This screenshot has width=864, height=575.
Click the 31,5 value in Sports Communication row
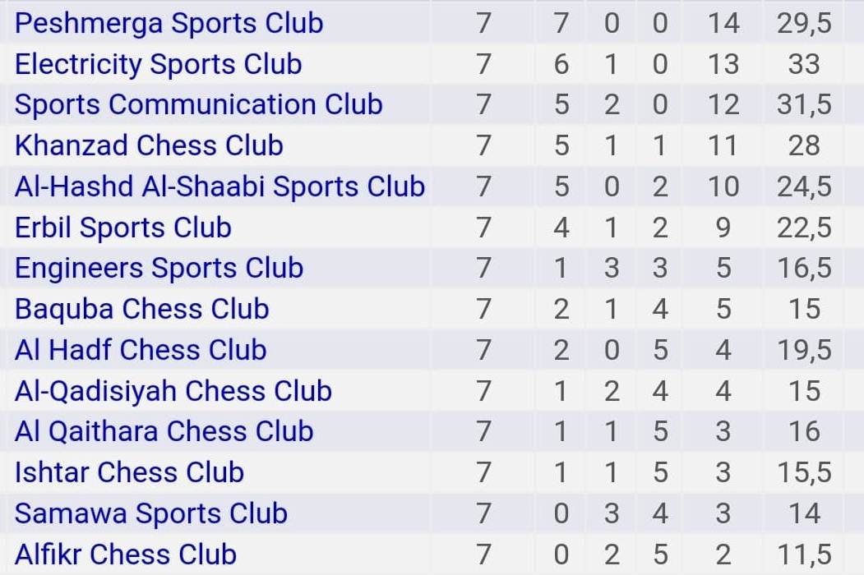point(804,104)
